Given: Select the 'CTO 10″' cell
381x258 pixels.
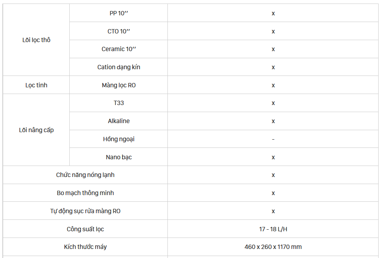Looking at the screenshot, I should pyautogui.click(x=119, y=31).
